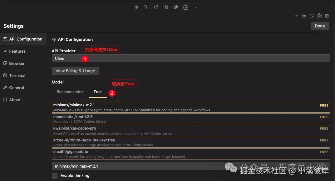
Task: Open the Extensions blocks icon
Action: (x=166, y=7)
